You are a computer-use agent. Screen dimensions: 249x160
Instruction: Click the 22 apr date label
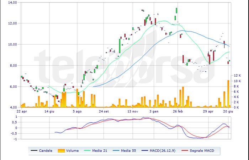click(22, 111)
